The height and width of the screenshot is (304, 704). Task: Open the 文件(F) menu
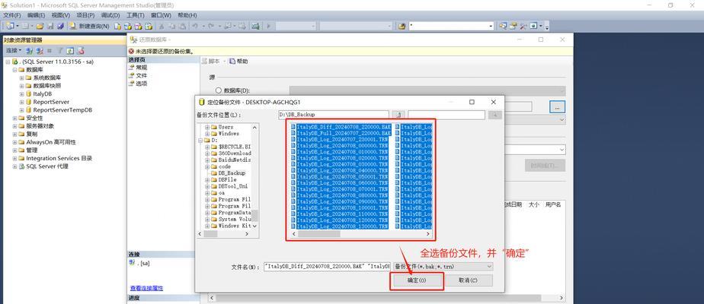click(x=11, y=15)
